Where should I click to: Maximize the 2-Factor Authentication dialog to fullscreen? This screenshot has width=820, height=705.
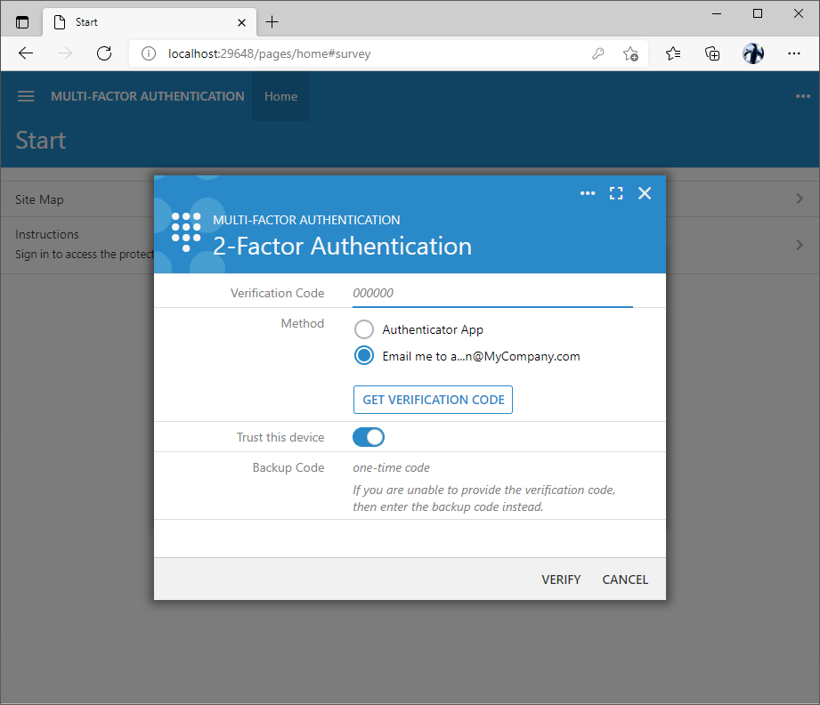(x=616, y=193)
